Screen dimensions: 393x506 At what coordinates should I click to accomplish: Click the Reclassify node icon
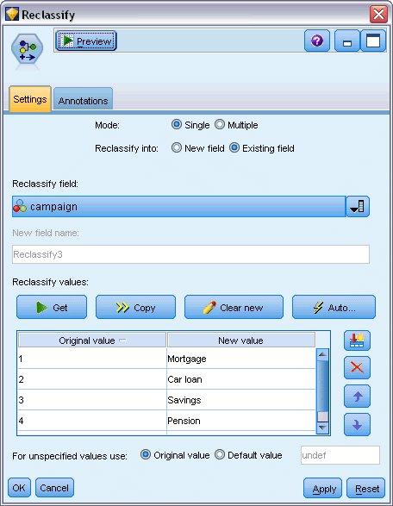tap(27, 49)
